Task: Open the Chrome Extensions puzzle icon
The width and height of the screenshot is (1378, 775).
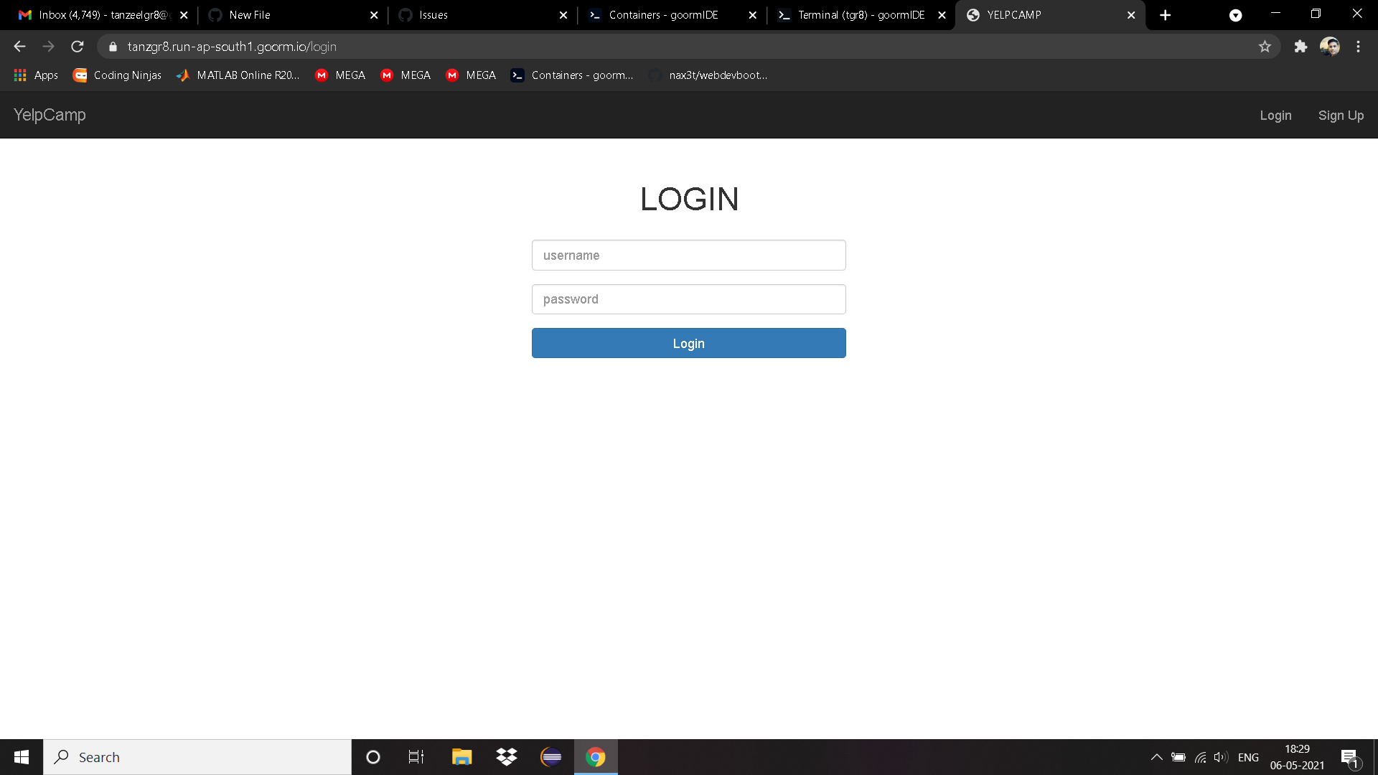Action: (x=1300, y=47)
